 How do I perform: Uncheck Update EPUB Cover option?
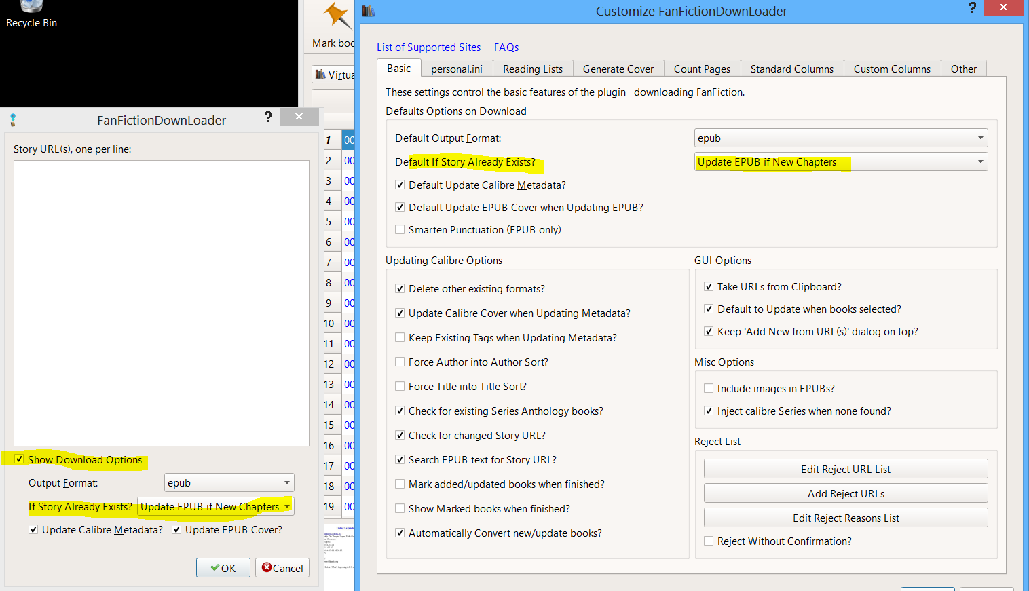(x=176, y=529)
